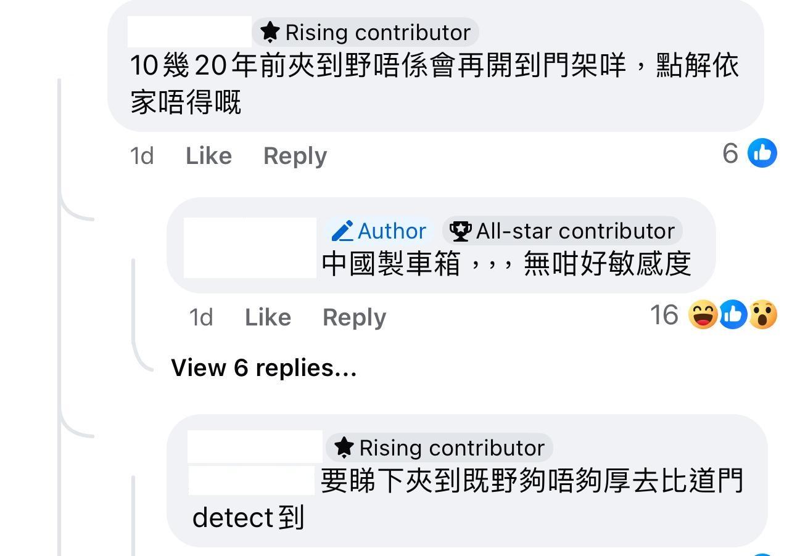
Task: Click the All-star contributor badge label
Action: [x=575, y=231]
